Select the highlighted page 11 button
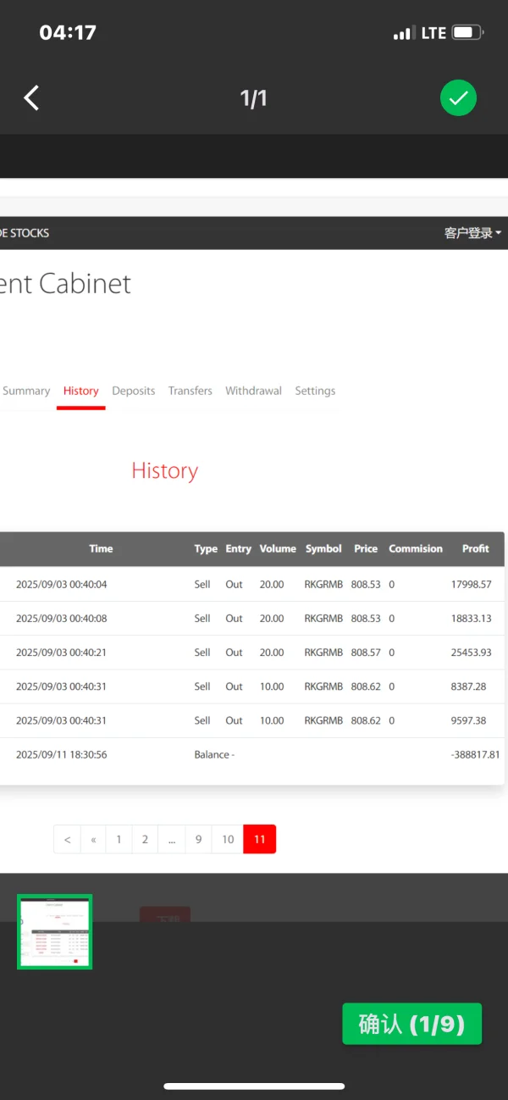This screenshot has width=508, height=1100. point(259,839)
